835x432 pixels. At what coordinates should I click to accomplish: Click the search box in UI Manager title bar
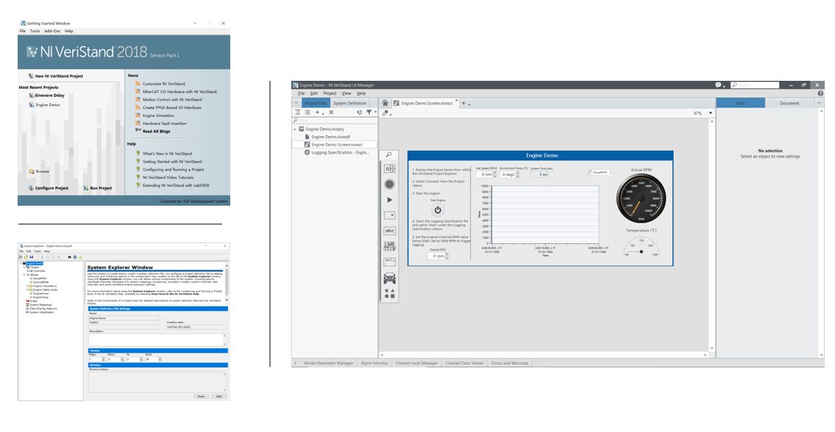tap(755, 84)
